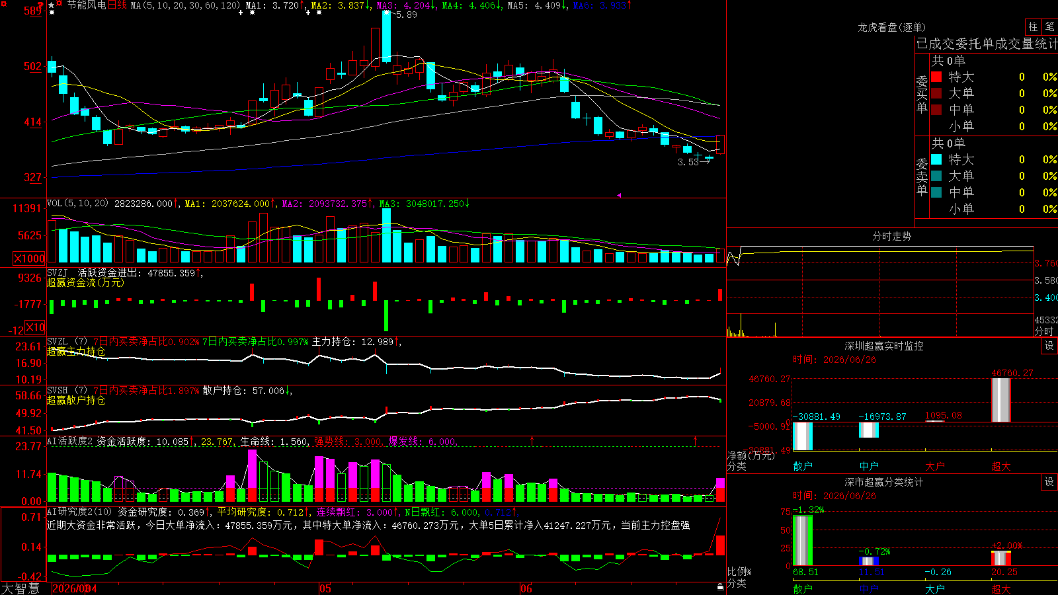Click the 超赢散户持仓 label
The width and height of the screenshot is (1058, 595).
coord(76,400)
